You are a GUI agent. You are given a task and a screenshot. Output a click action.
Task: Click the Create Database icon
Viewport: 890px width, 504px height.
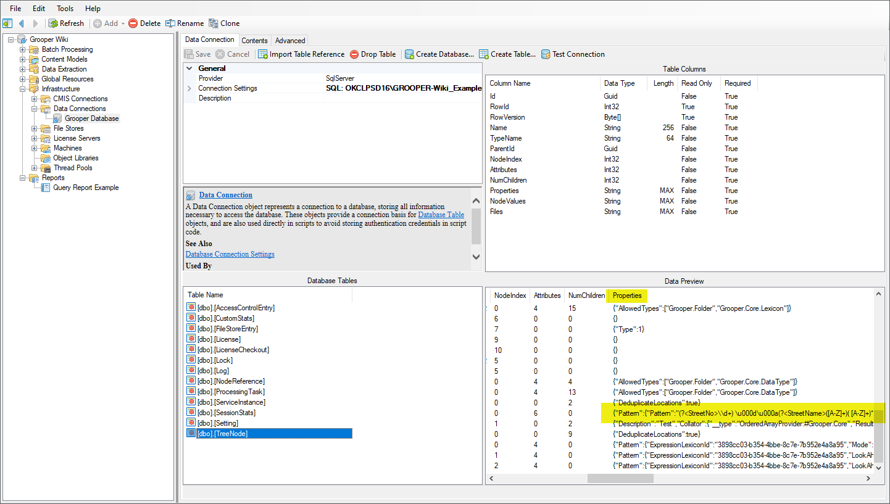click(x=409, y=54)
